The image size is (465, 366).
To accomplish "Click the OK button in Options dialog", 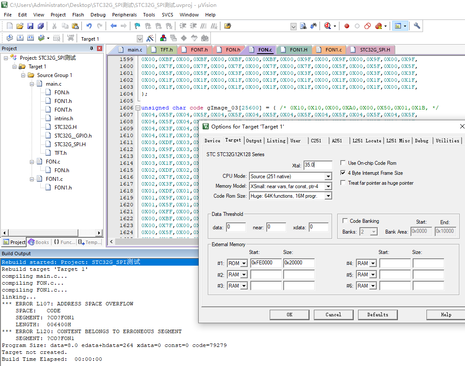I will 290,315.
